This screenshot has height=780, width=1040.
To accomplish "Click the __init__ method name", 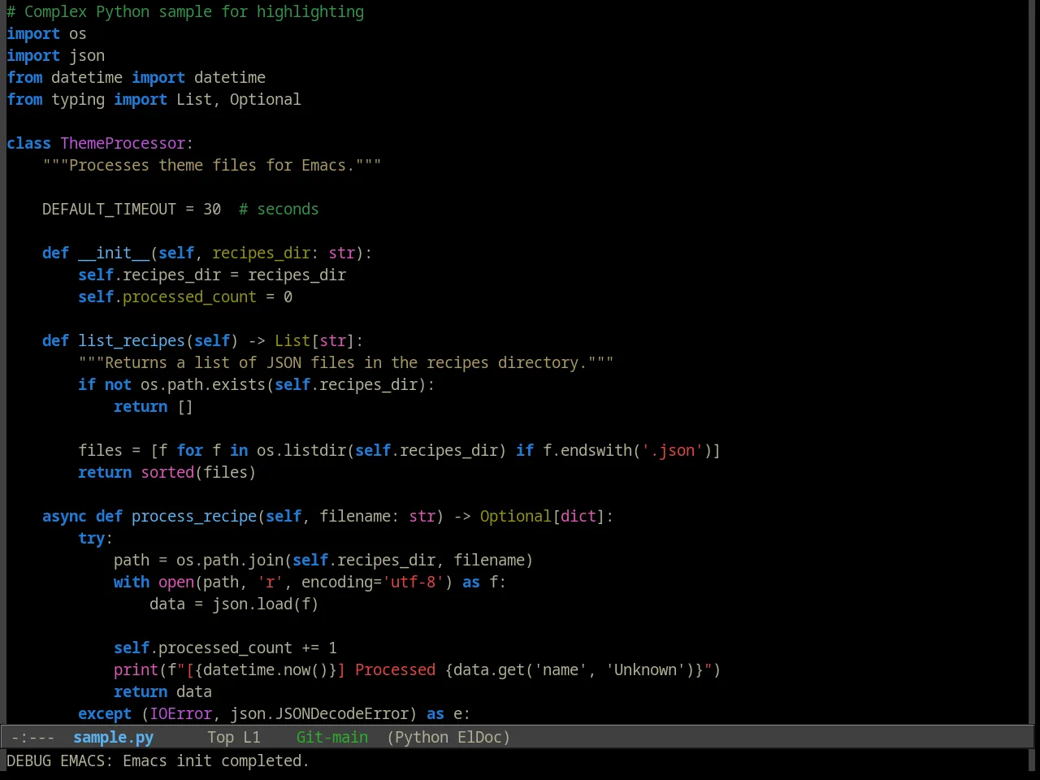I will coord(114,253).
